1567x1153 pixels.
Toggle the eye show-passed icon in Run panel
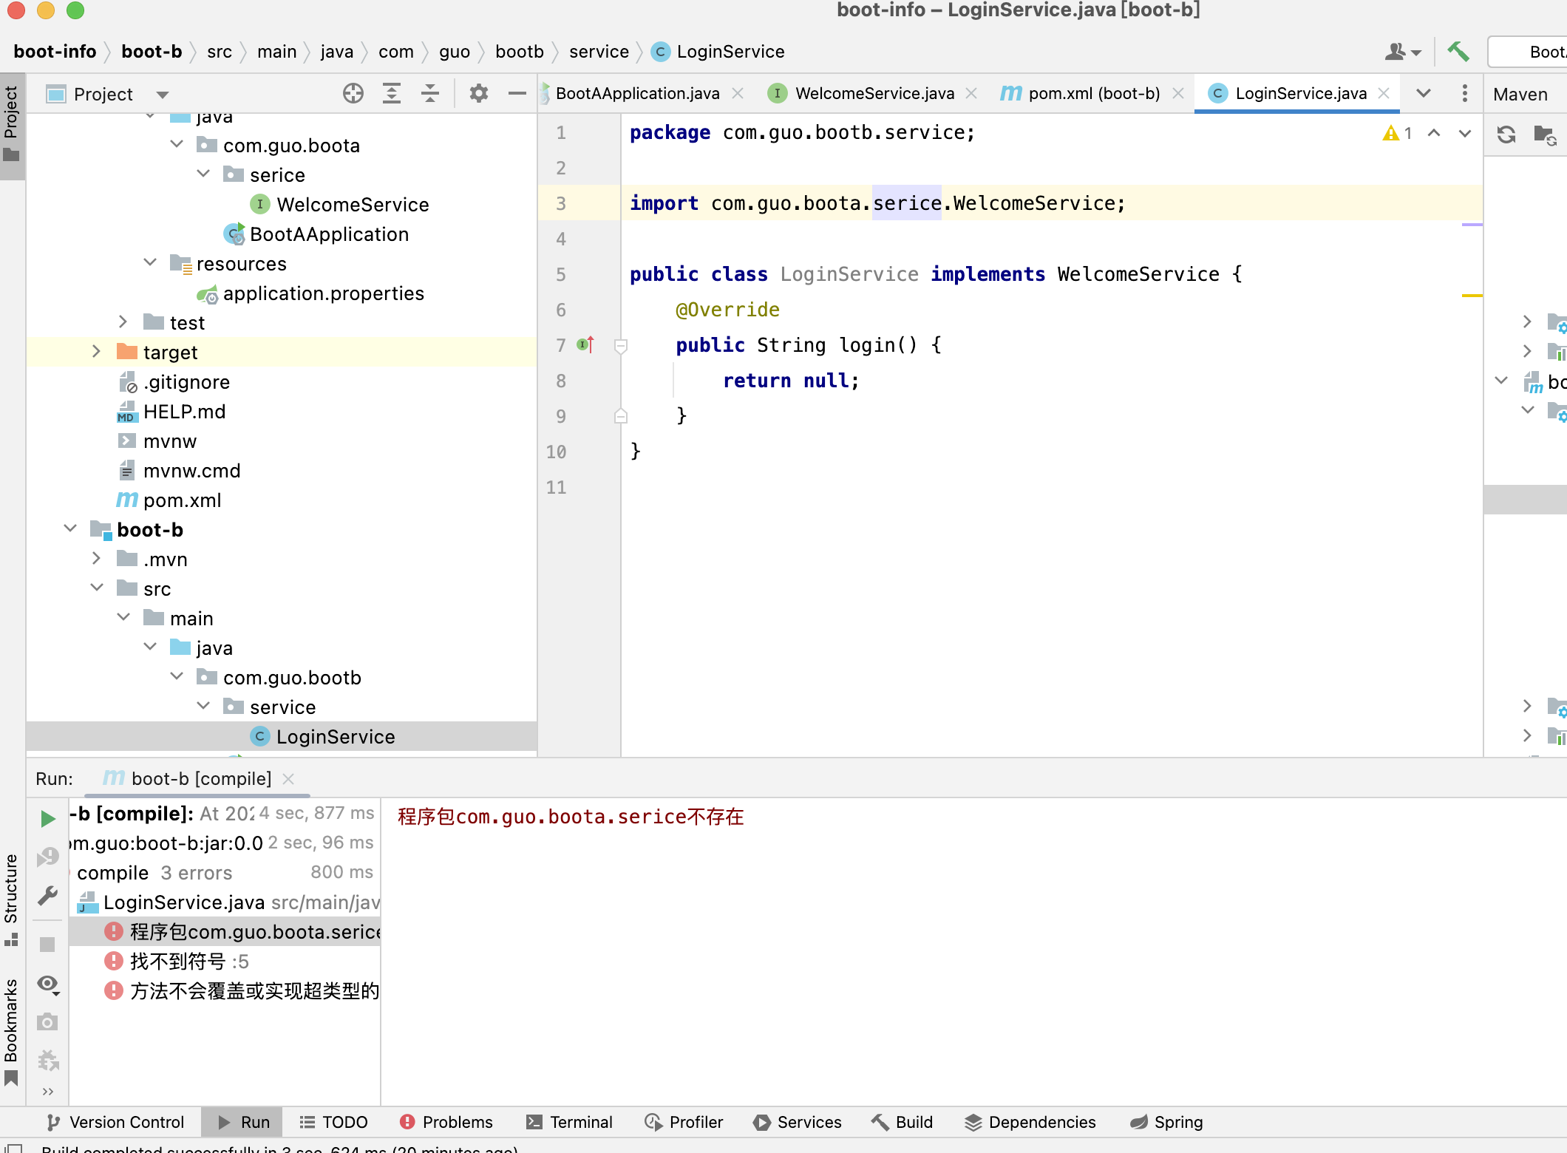point(48,984)
